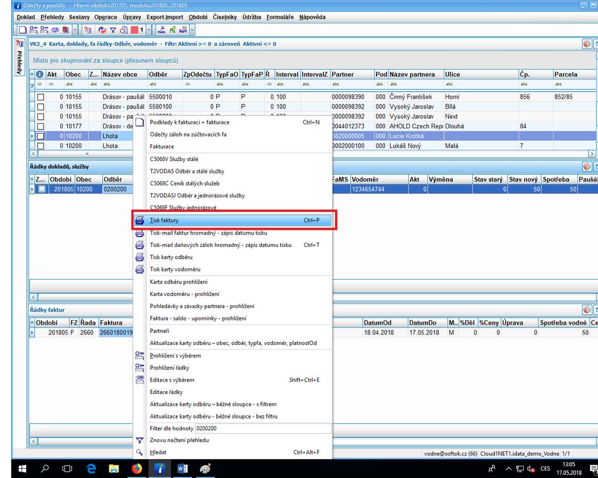Check the checkbox for Lukáš Nový row
Image resolution: width=598 pixels, height=478 pixels.
coord(41,146)
